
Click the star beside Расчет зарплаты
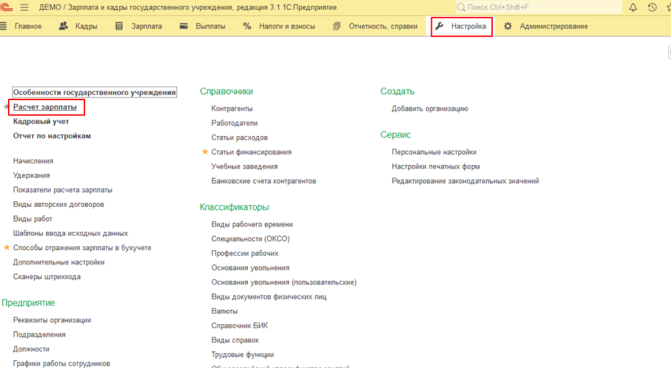click(x=7, y=107)
